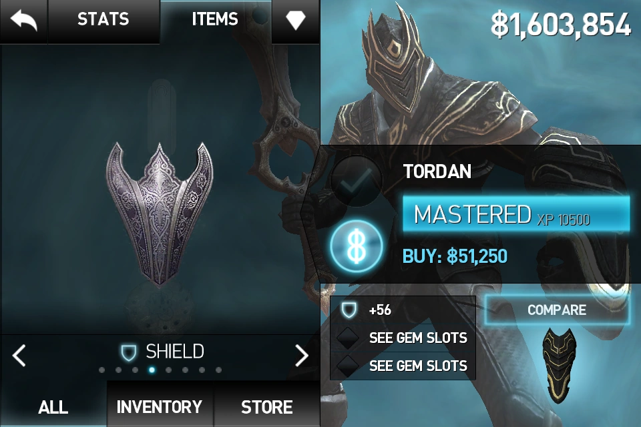
Task: Switch to the ITEMS tab
Action: tap(215, 19)
